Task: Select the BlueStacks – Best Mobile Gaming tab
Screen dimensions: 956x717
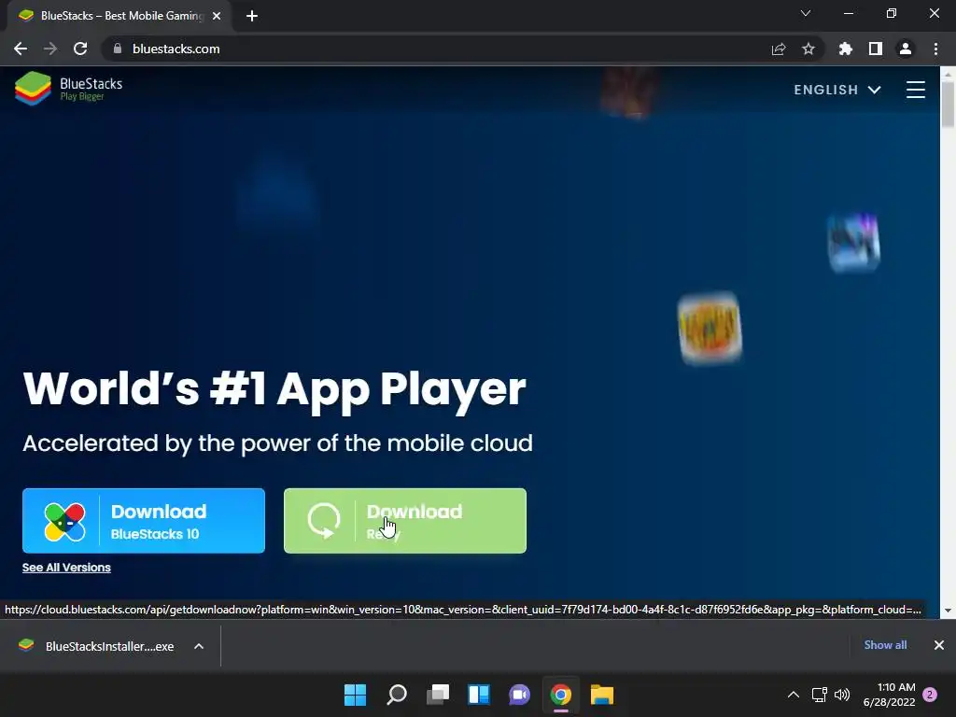Action: [x=119, y=16]
